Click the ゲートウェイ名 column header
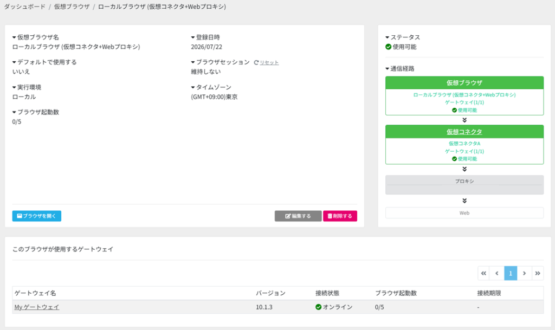Screen dimensions: 555x330 pos(35,293)
